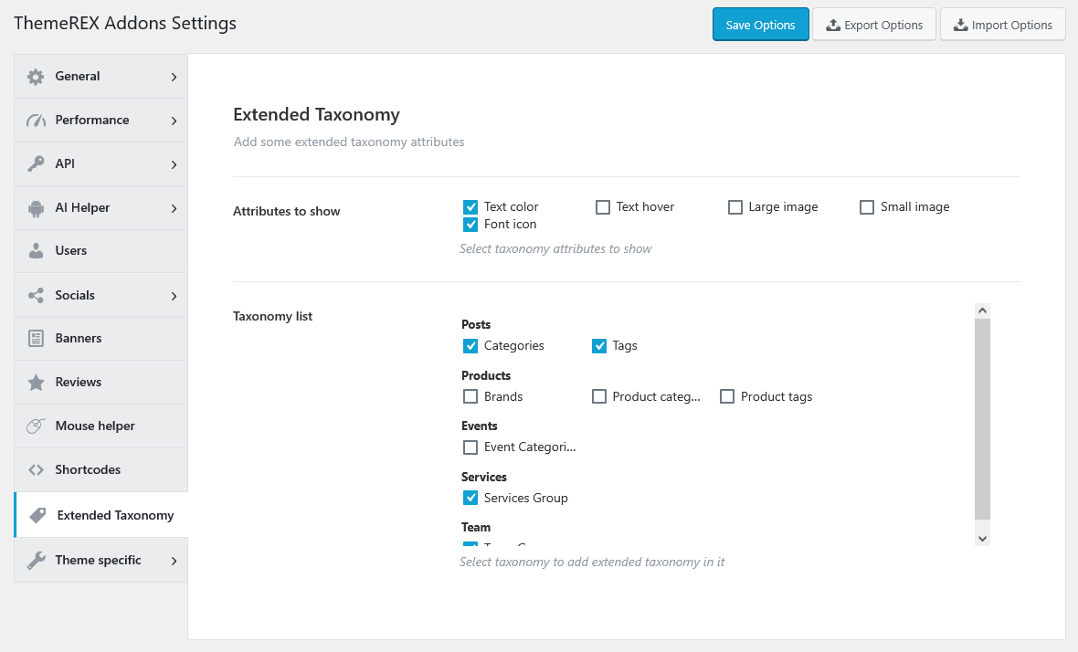Click the General gear icon
Image resolution: width=1078 pixels, height=652 pixels.
[36, 77]
